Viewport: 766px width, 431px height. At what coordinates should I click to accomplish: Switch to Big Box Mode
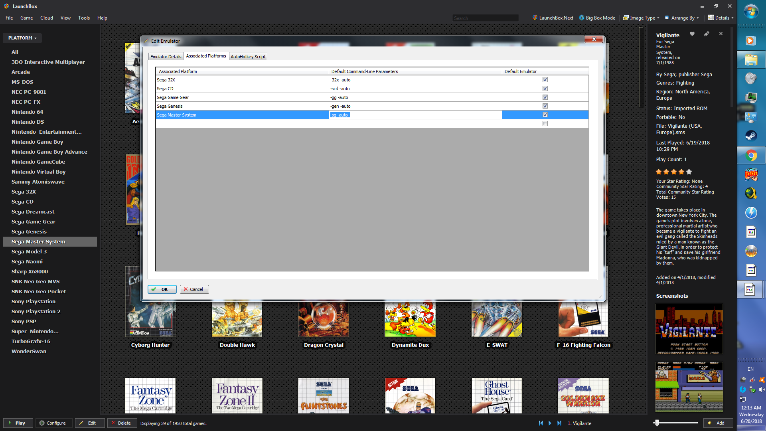597,18
